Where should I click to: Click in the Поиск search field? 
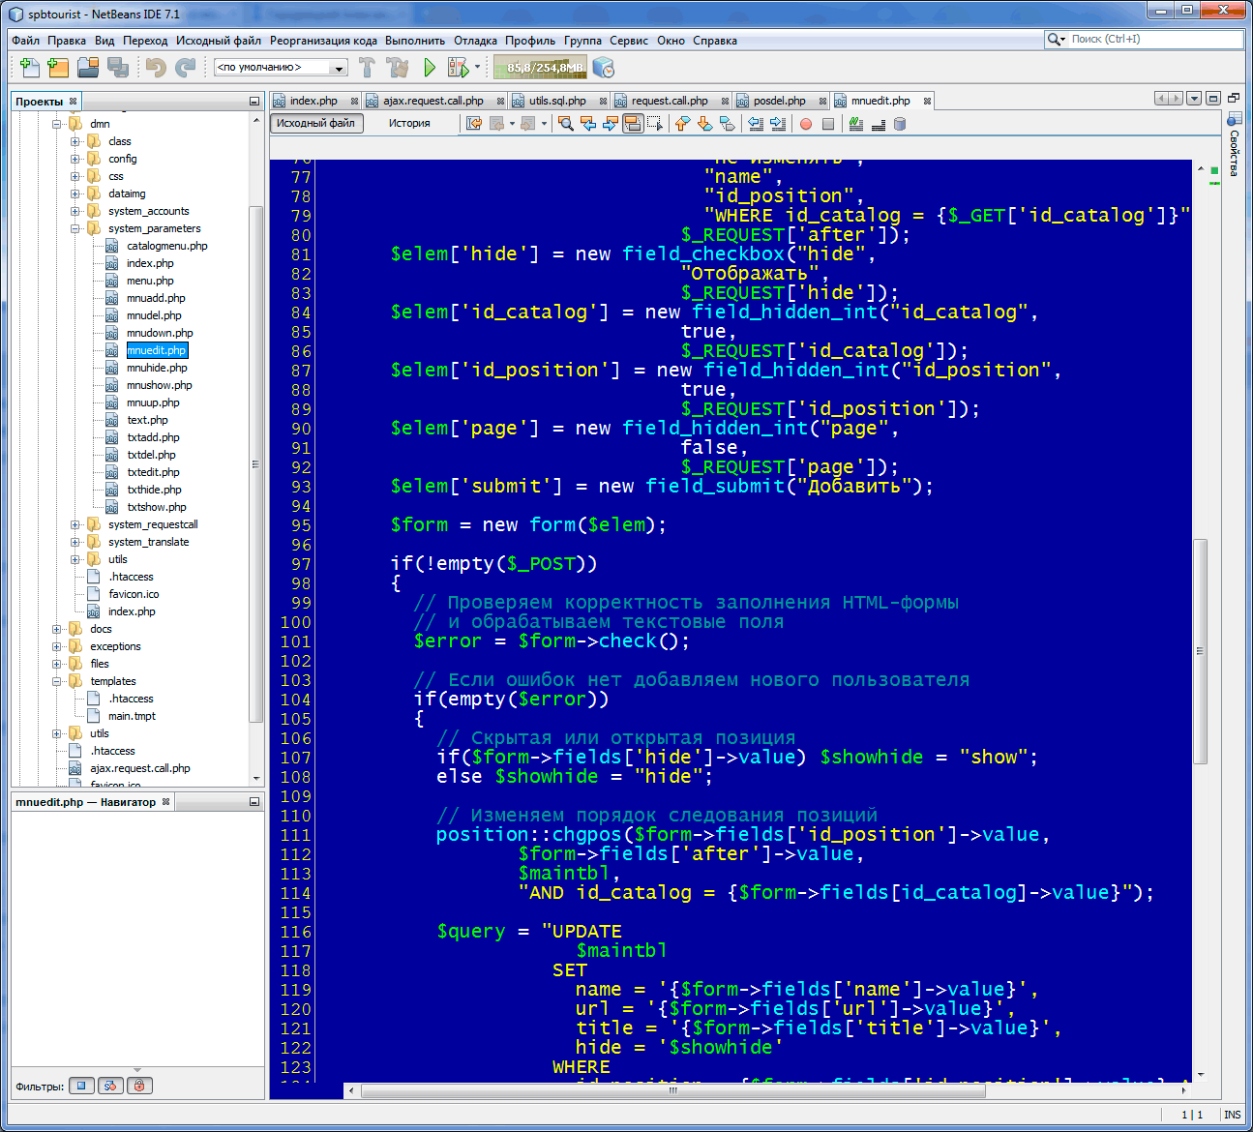[1156, 39]
